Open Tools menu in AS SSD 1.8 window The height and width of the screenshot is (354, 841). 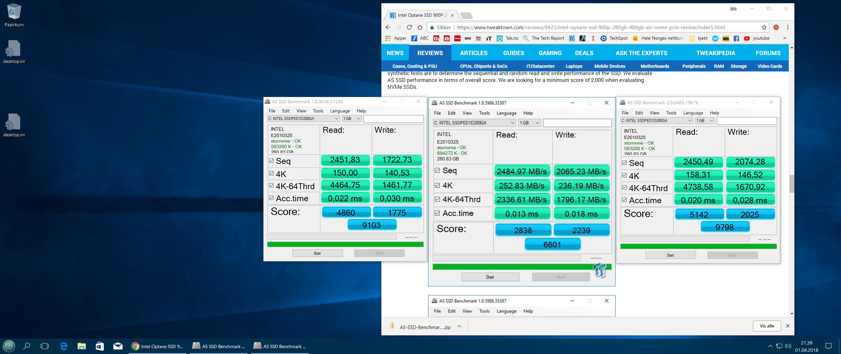tap(318, 111)
